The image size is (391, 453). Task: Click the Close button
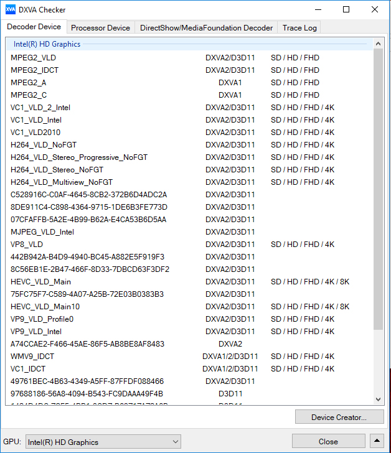click(x=328, y=441)
